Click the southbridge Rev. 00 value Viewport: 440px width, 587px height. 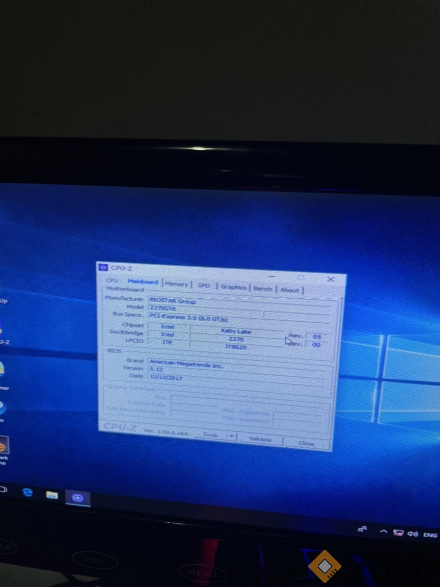click(x=316, y=345)
